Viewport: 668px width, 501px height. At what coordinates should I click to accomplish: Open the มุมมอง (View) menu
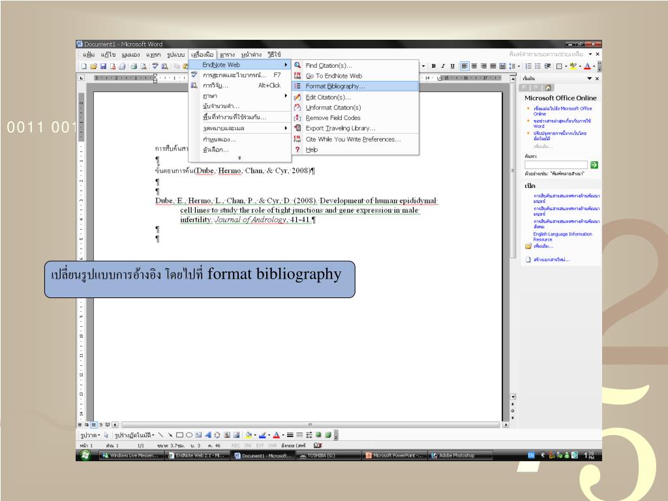[x=130, y=55]
